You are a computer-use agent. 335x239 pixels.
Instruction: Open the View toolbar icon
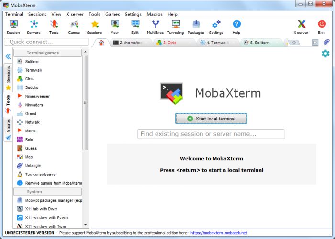[115, 27]
